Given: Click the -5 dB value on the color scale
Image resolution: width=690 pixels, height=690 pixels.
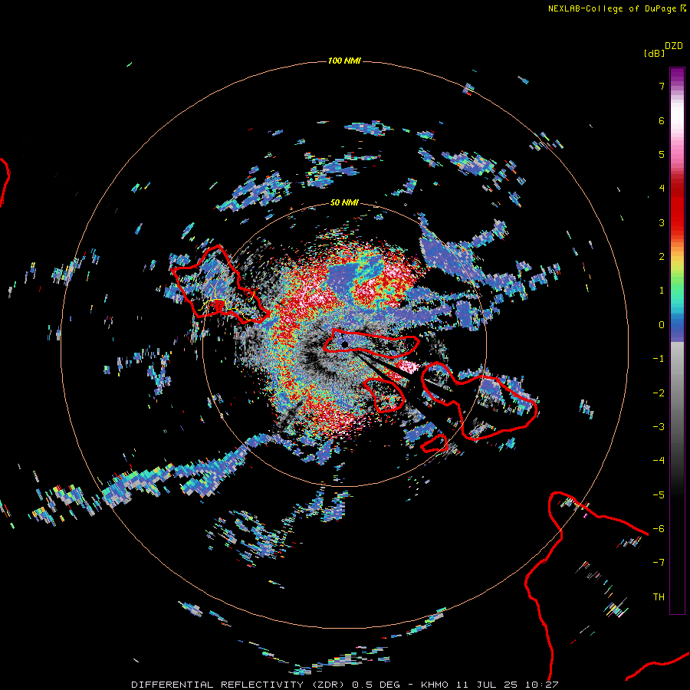Looking at the screenshot, I should click(x=659, y=495).
